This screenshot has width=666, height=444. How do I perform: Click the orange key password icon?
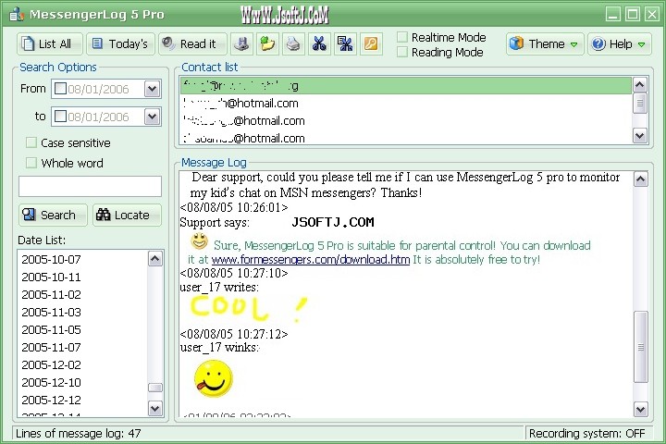pyautogui.click(x=371, y=43)
